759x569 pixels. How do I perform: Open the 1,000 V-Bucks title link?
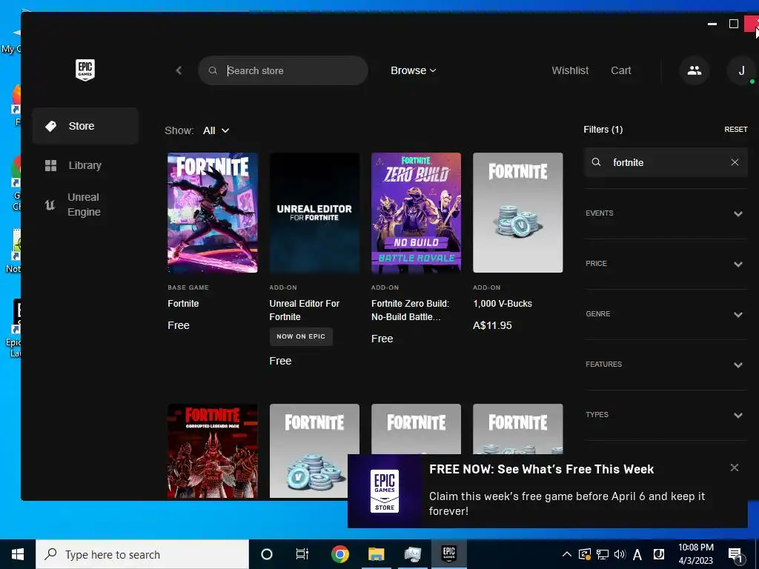503,303
